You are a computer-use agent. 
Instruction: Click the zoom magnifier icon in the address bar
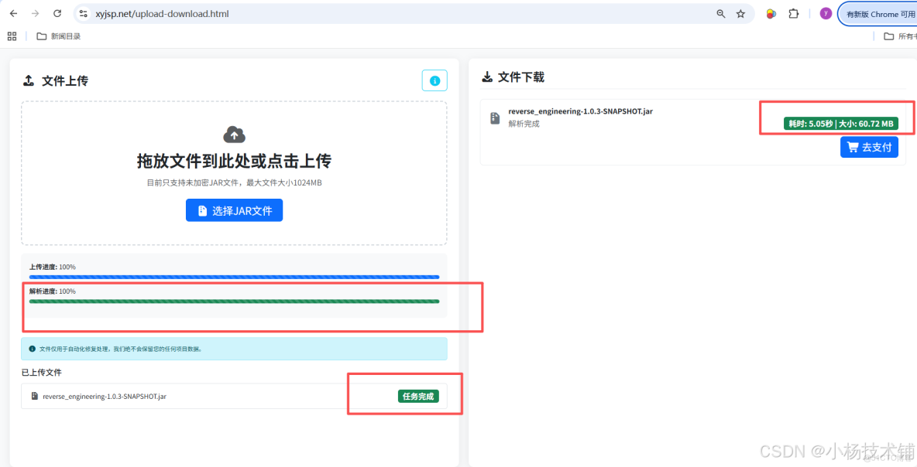click(720, 13)
